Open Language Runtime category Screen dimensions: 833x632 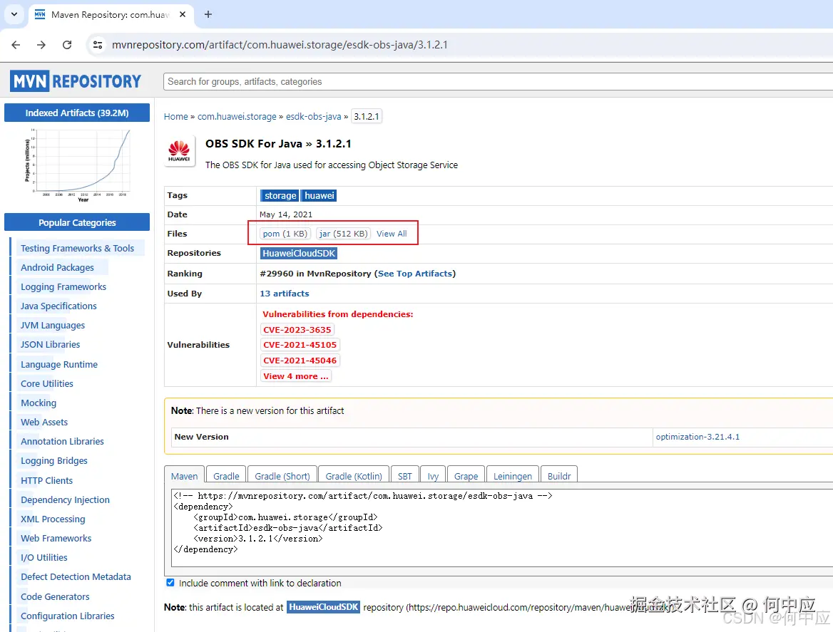[x=59, y=364]
